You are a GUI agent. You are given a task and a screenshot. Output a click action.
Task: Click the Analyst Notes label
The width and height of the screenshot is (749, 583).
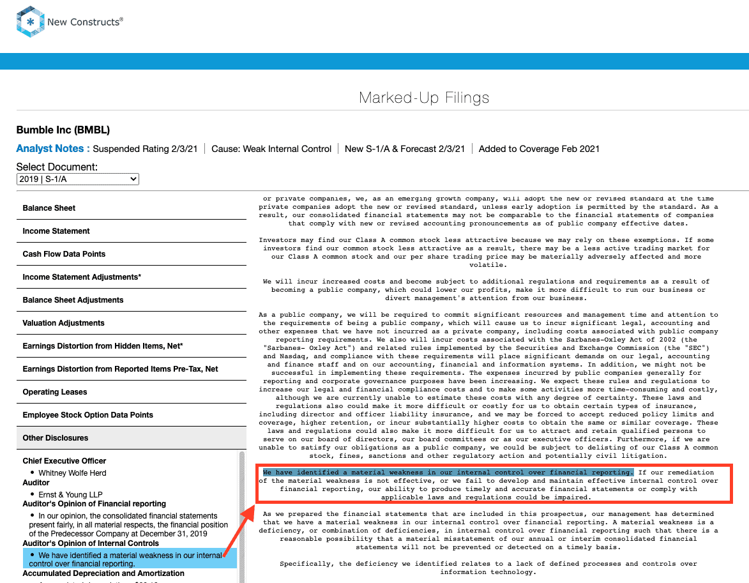pyautogui.click(x=53, y=149)
